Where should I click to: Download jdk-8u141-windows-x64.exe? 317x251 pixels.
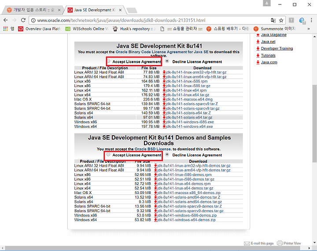189,126
